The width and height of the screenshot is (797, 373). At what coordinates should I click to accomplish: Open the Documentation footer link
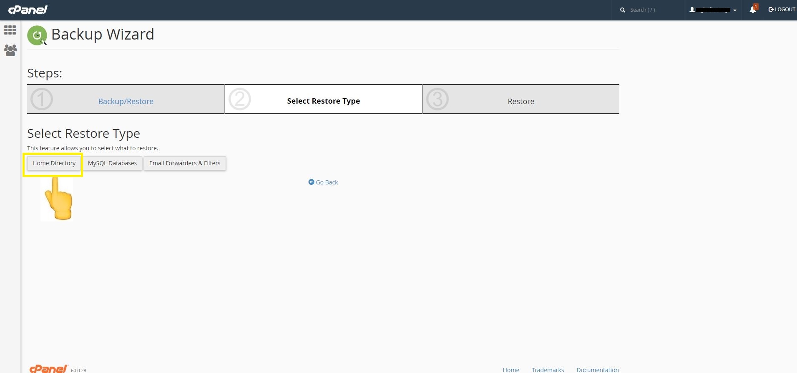point(597,370)
